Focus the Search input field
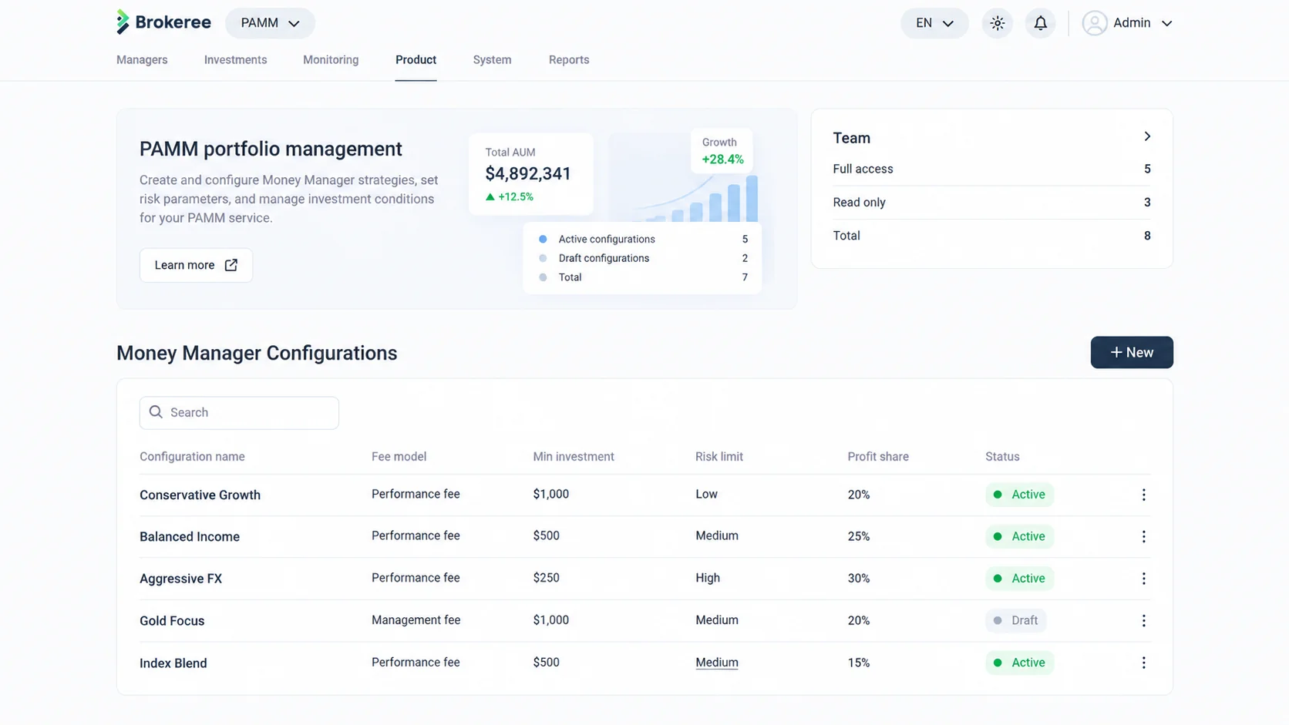 [239, 413]
